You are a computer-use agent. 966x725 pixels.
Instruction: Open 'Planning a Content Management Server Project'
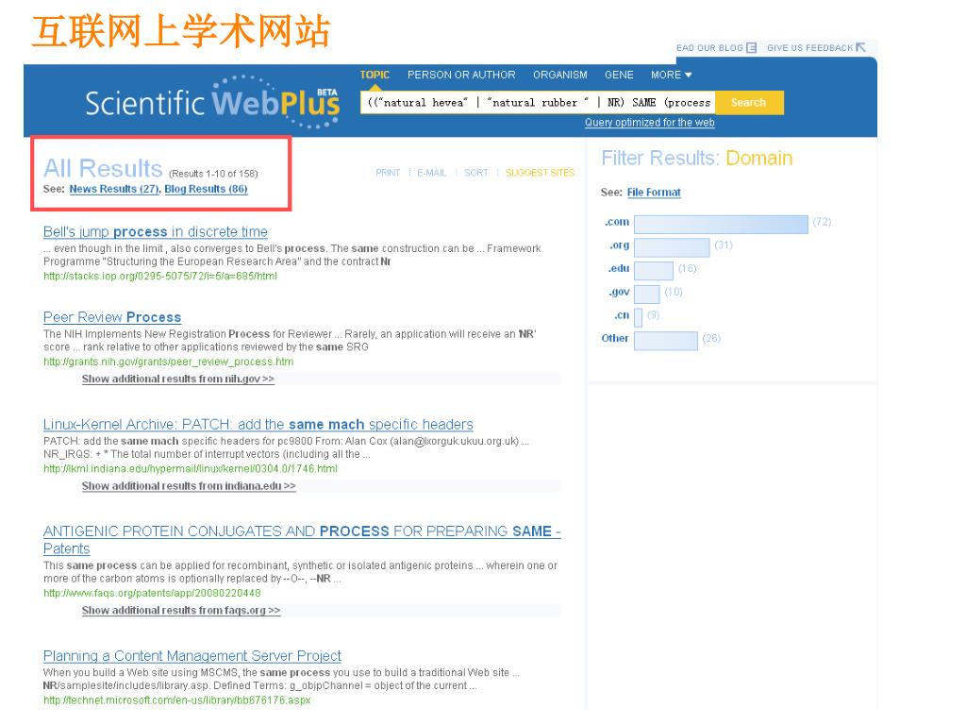click(192, 656)
